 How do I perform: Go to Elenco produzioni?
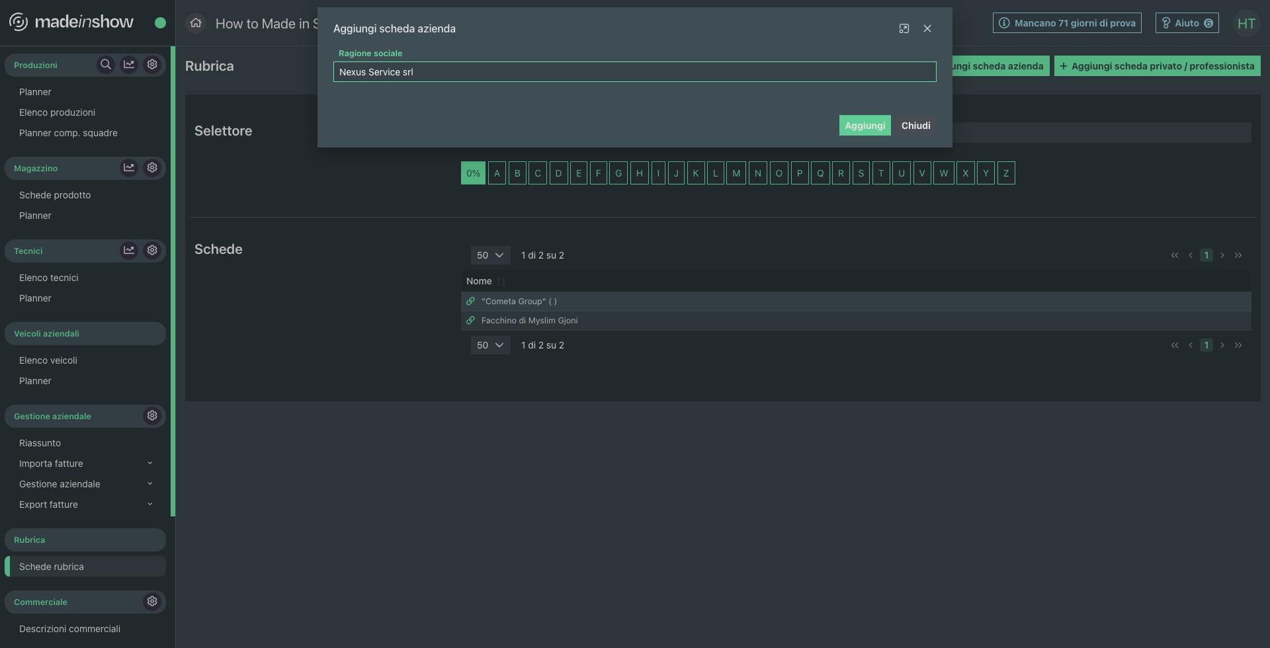click(57, 112)
